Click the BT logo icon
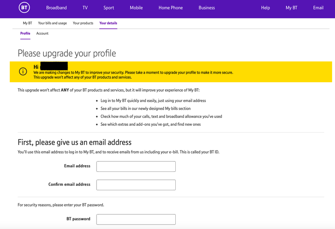This screenshot has width=335, height=229. pos(24,8)
